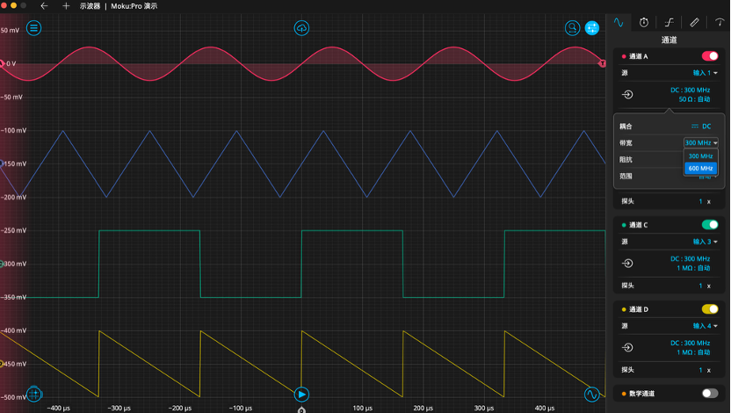This screenshot has height=413, width=731.
Task: Click the plus icon to add an instrument
Action: pos(66,6)
